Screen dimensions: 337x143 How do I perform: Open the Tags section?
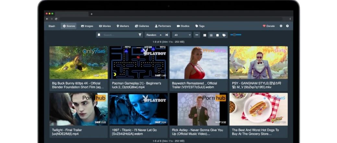tap(200, 26)
